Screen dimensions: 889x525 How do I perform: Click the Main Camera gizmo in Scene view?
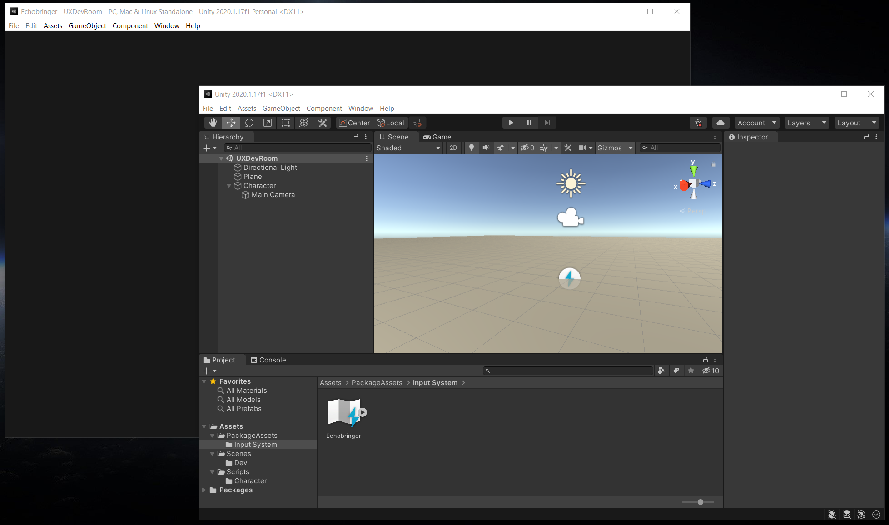pyautogui.click(x=571, y=217)
